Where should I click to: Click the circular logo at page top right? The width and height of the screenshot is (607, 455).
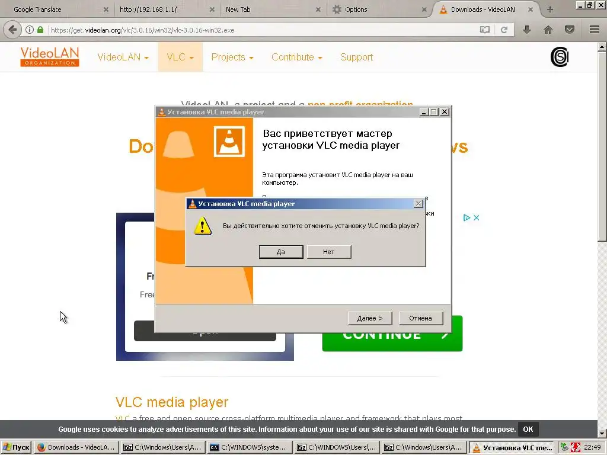pyautogui.click(x=560, y=57)
